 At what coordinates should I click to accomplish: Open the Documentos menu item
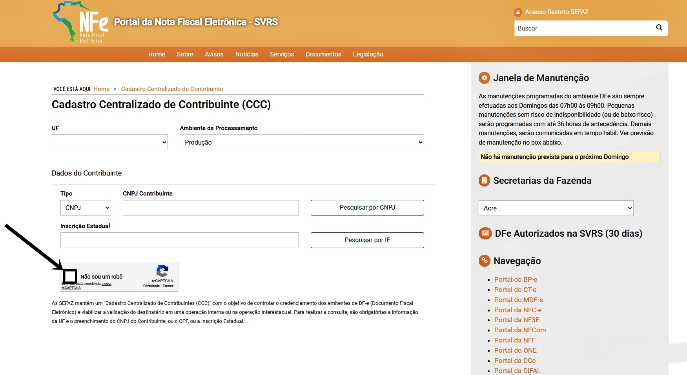pyautogui.click(x=323, y=54)
